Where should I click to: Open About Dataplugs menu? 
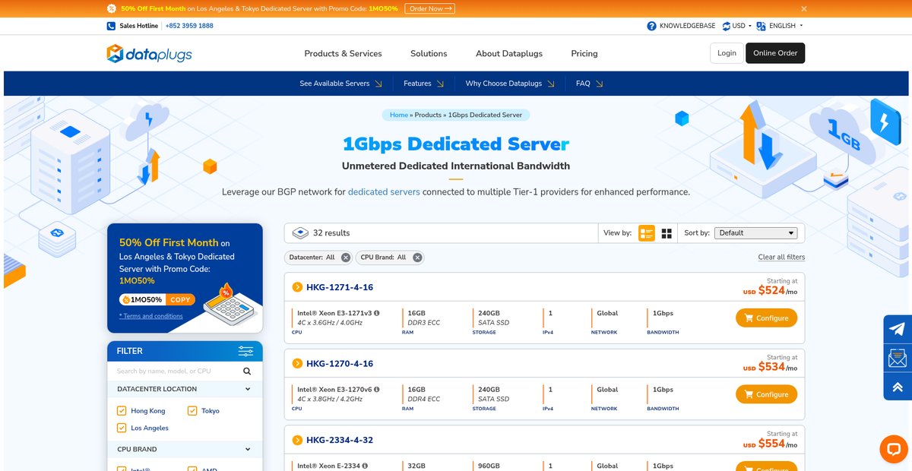(509, 54)
